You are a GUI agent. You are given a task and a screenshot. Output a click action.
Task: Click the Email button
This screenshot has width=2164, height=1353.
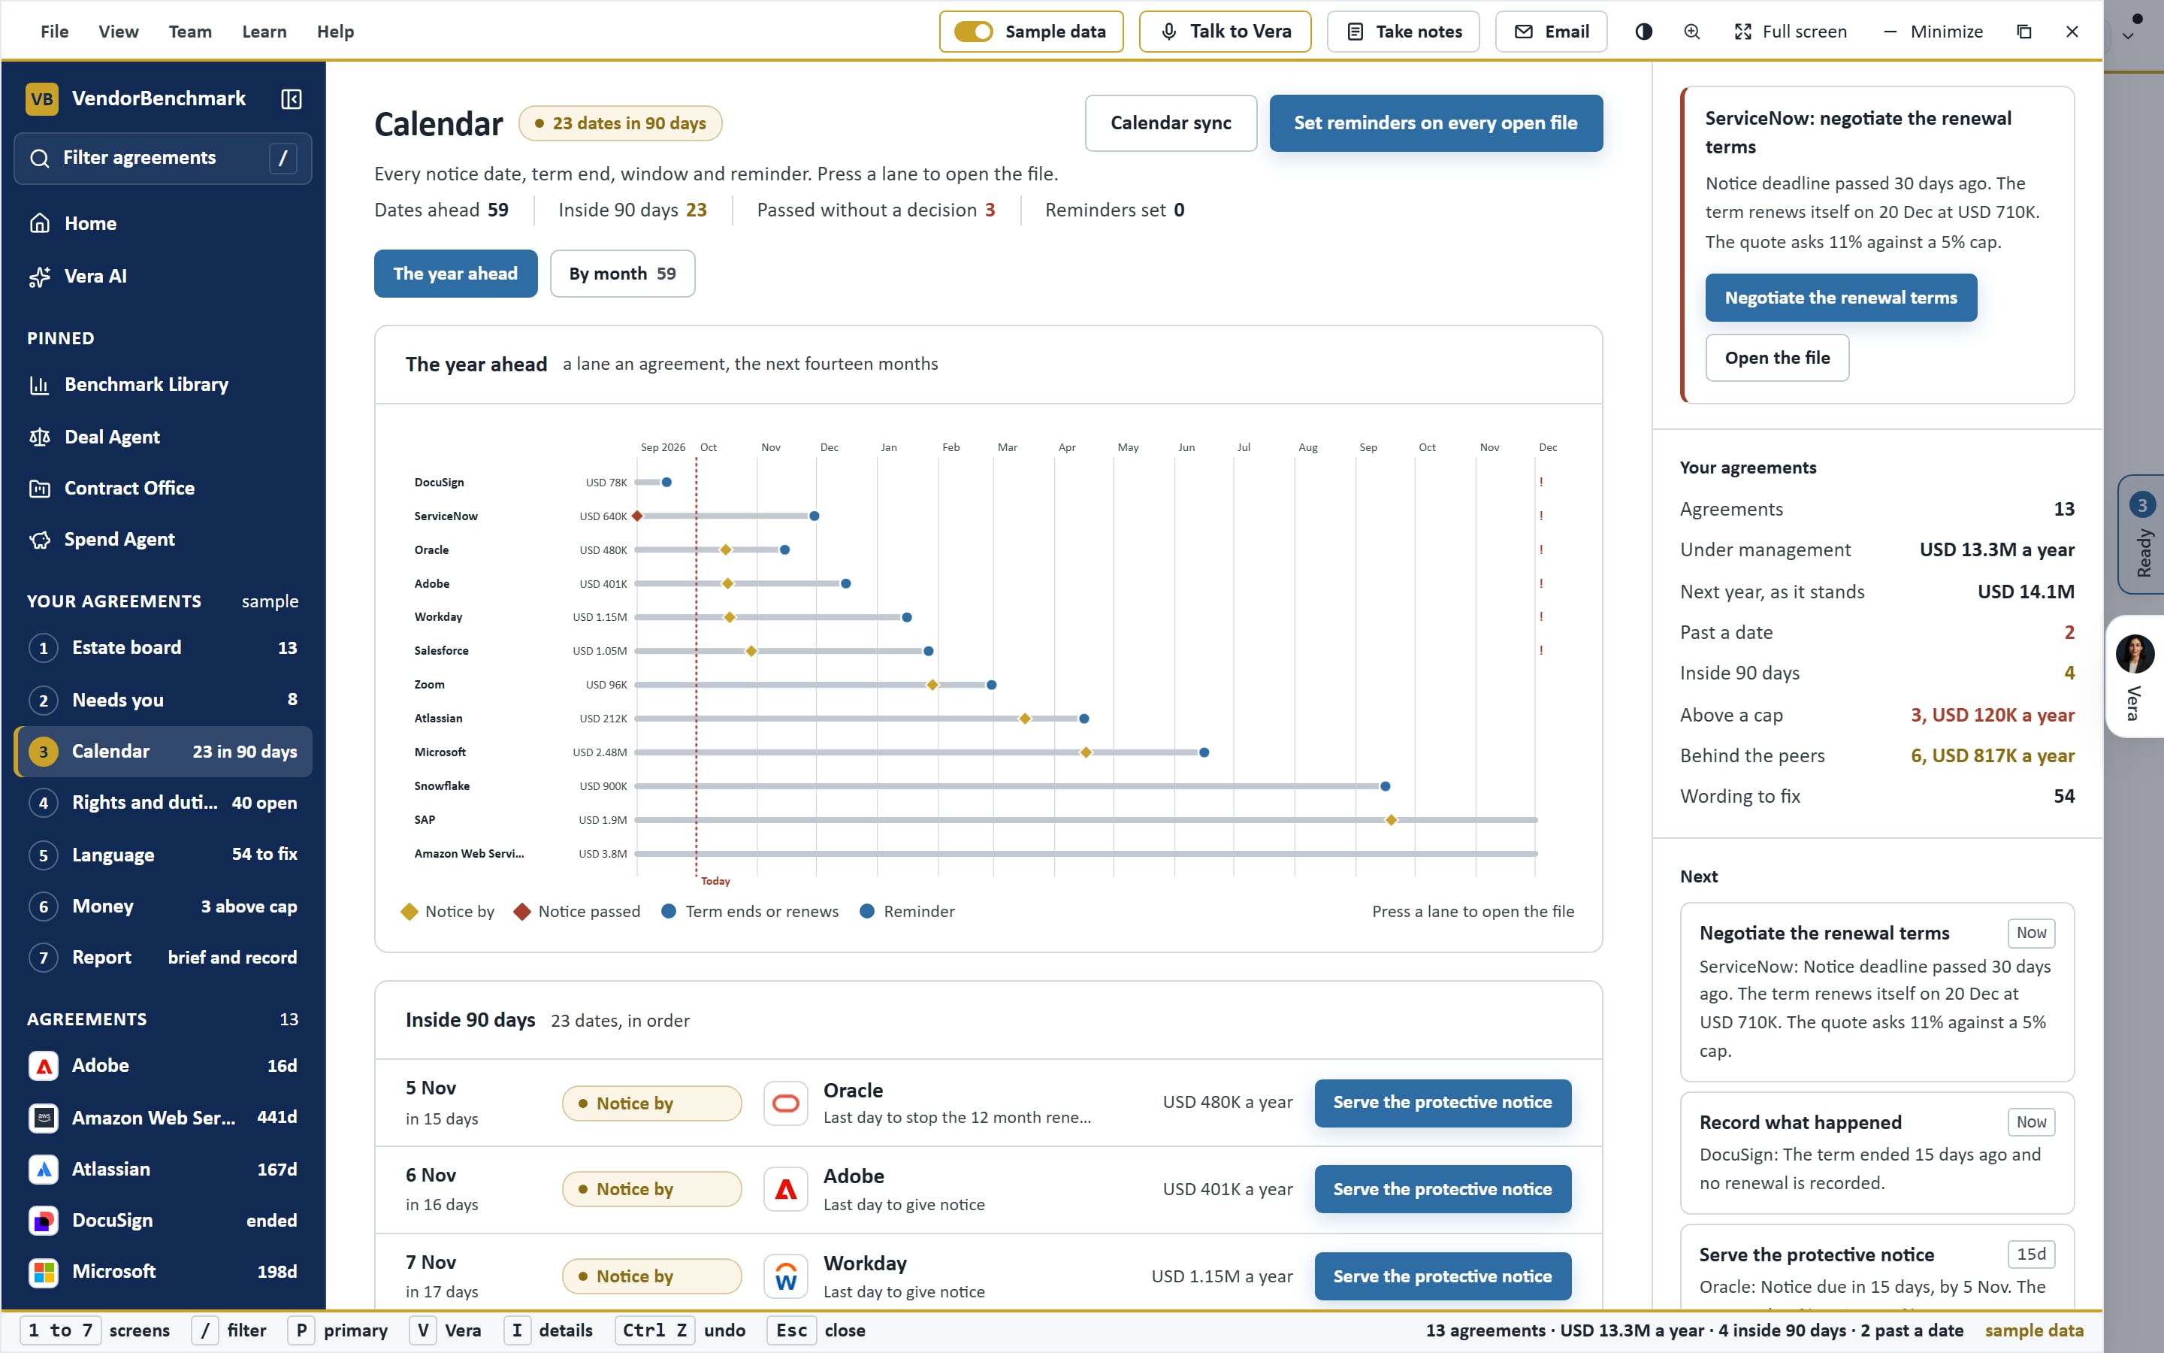coord(1551,32)
